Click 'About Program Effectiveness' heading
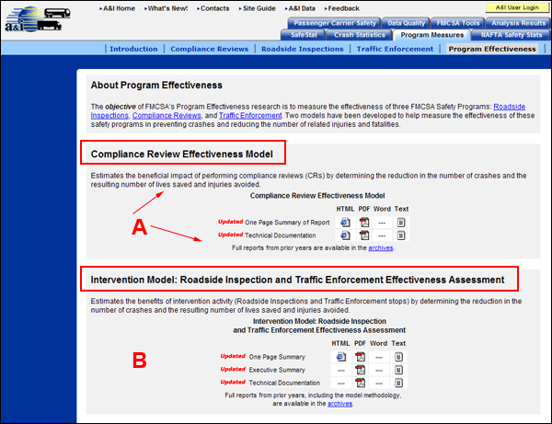This screenshot has height=424, width=552. click(156, 86)
